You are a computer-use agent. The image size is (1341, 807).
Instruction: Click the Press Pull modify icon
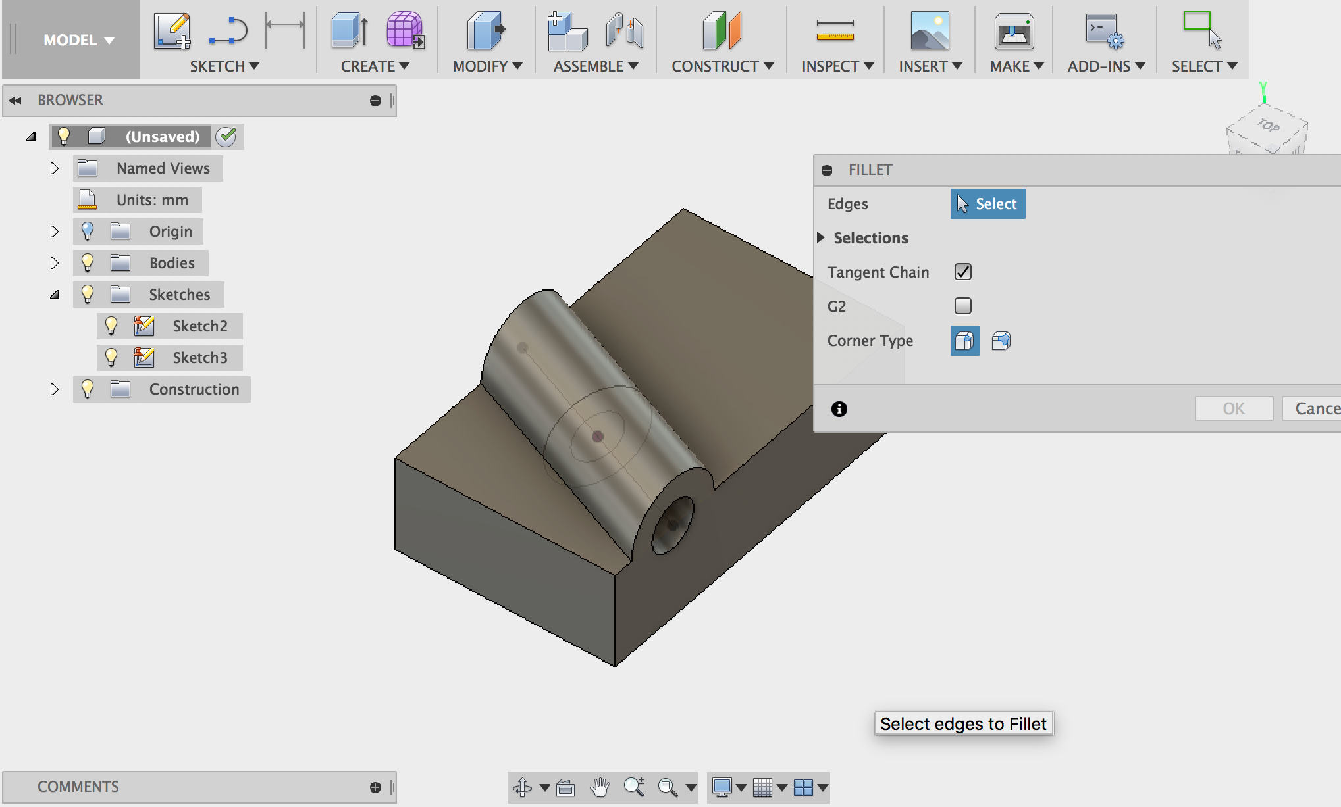(x=486, y=30)
